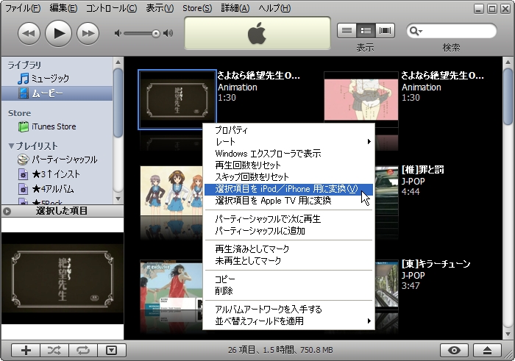Choose Windows エクスプローラで表示

pos(288,154)
